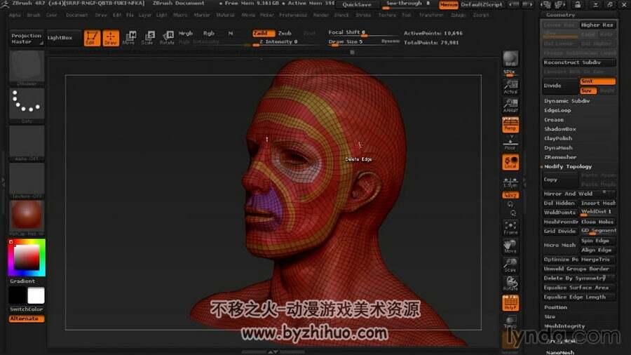Click Reconstruct Subdiv button

coord(578,62)
